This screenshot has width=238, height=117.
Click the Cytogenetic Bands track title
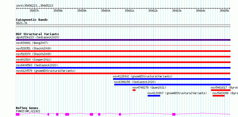pyautogui.click(x=32, y=20)
